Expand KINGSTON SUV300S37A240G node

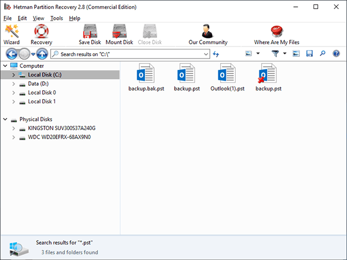(14, 128)
